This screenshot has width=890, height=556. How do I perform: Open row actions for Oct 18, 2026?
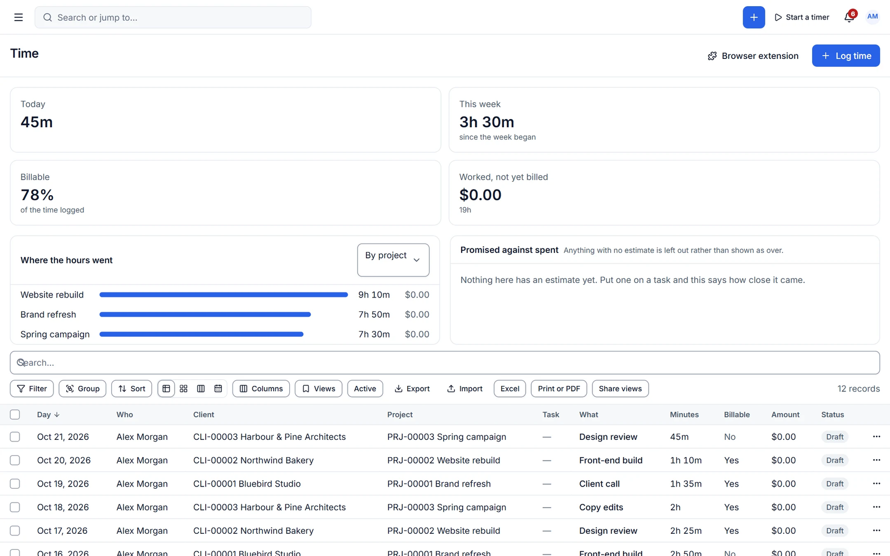876,507
